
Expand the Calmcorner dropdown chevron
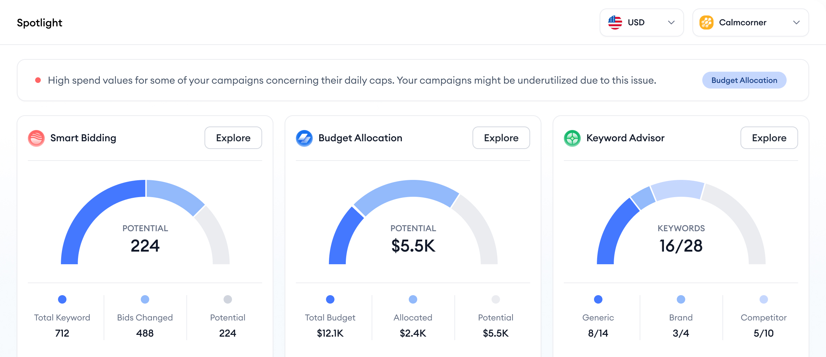tap(796, 22)
